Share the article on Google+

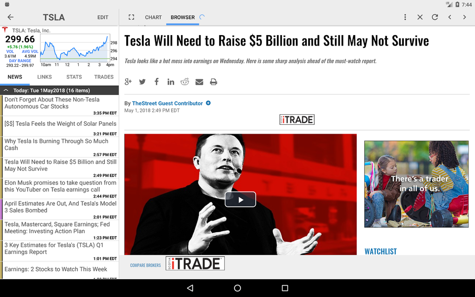[x=128, y=82]
